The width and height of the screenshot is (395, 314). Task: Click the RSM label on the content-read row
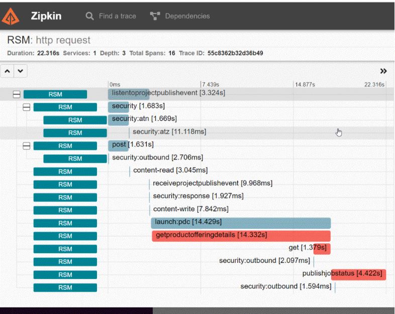click(65, 172)
